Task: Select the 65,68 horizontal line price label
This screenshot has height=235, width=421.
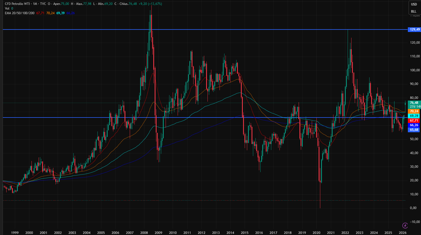Action: point(414,130)
